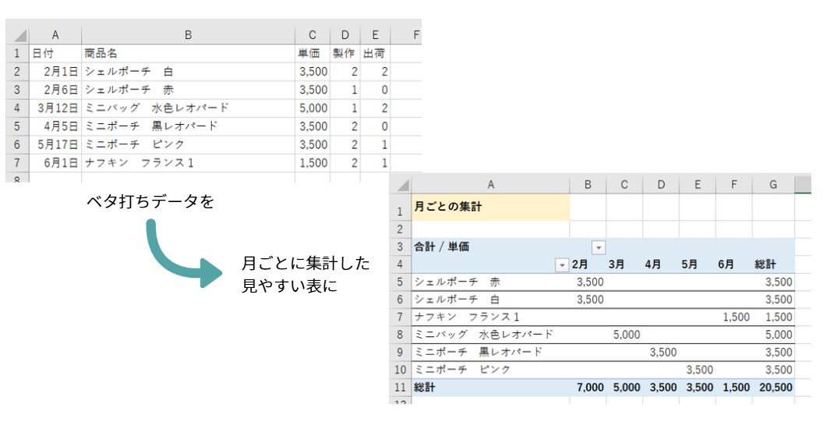The image size is (827, 426).
Task: Click the select-all corner of the raw data sheet
Action: coord(19,35)
